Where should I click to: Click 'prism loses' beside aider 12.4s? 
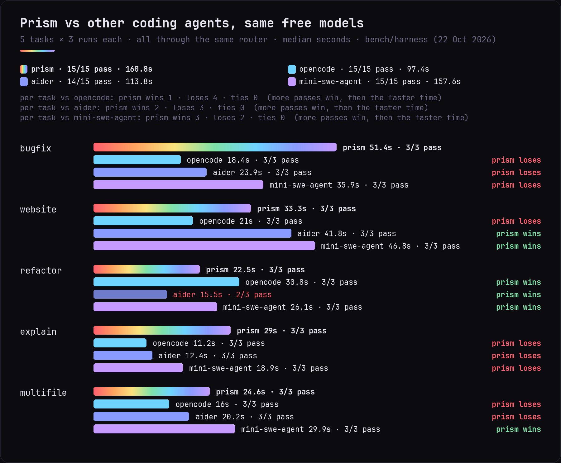pos(516,356)
